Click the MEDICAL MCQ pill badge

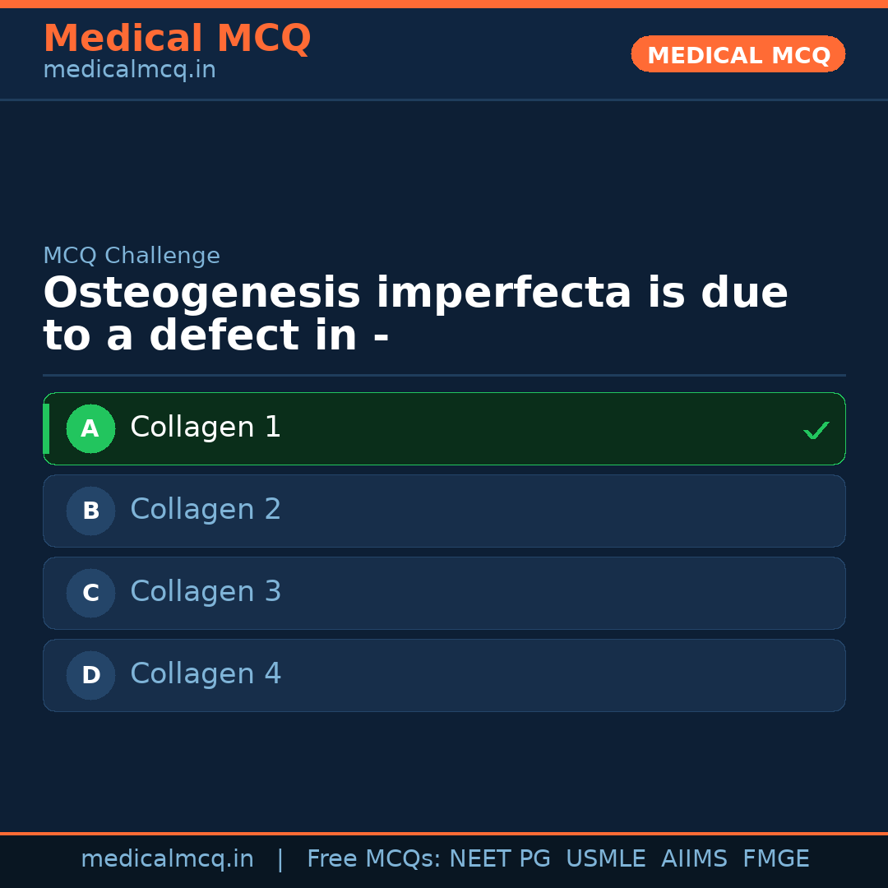tap(738, 54)
